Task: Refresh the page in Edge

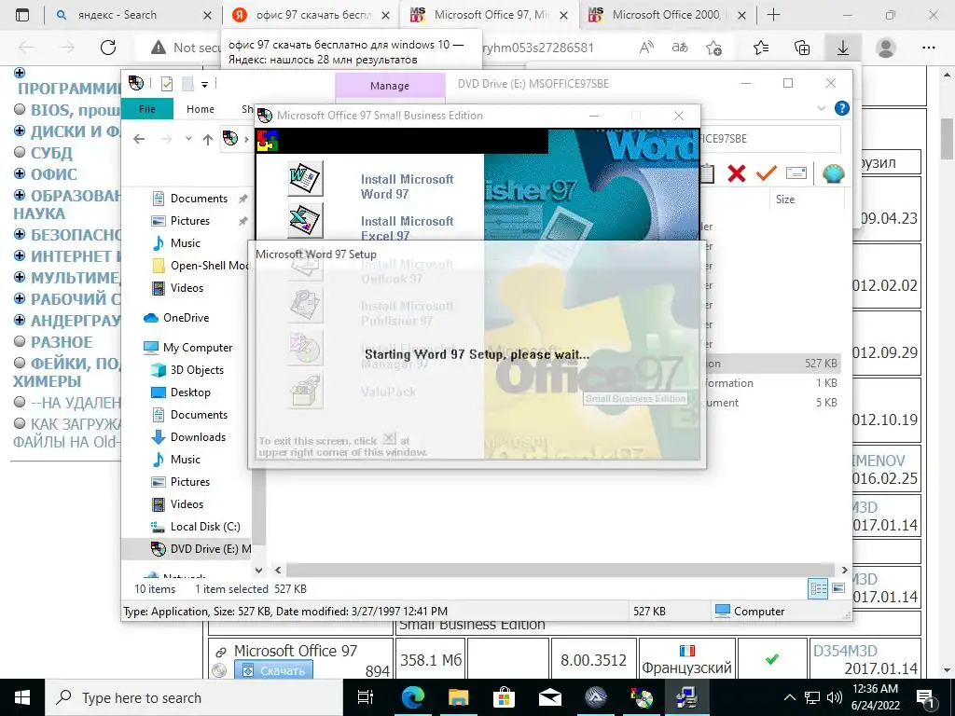Action: pos(108,48)
